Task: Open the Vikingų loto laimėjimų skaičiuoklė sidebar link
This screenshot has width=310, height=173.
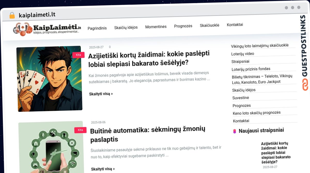Action: point(260,45)
